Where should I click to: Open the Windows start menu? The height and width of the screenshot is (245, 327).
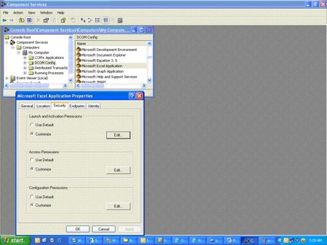pos(15,240)
